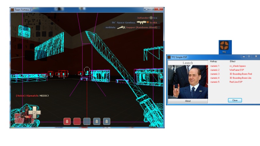This screenshot has width=260, height=146.
Task: Click the TF2 Simple ESP title bar icon
Action: coord(169,57)
